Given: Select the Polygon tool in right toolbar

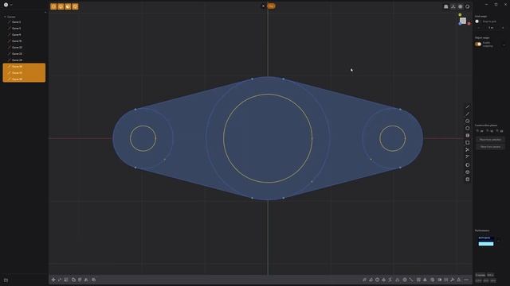Looking at the screenshot, I should click(x=468, y=129).
